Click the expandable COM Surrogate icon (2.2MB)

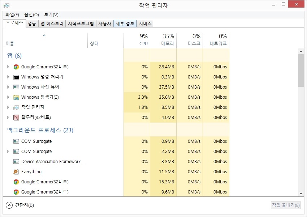[16, 152]
